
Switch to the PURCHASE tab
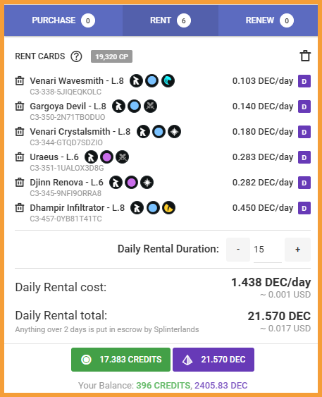[x=63, y=20]
